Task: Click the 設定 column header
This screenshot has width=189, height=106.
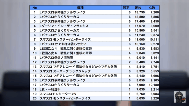Action: click(126, 8)
